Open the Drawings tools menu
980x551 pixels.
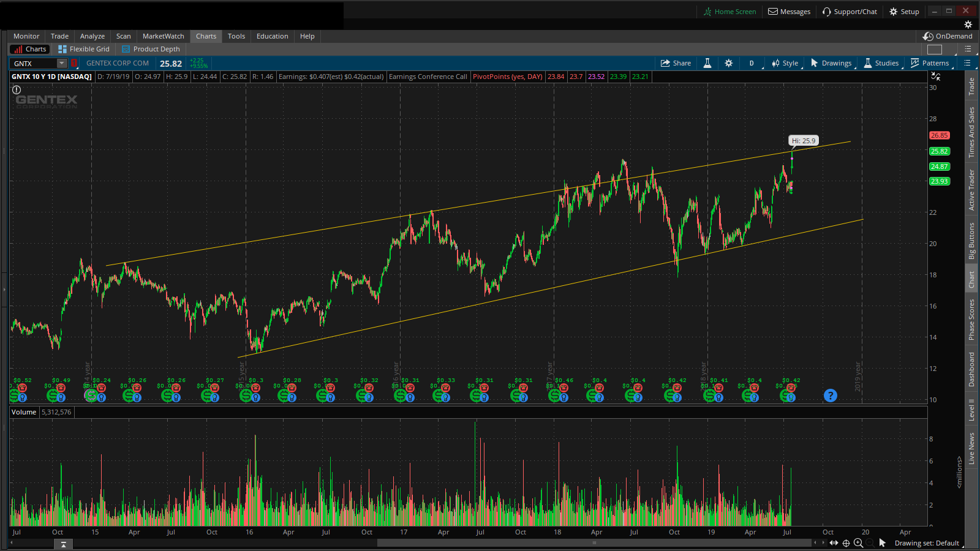pyautogui.click(x=831, y=63)
